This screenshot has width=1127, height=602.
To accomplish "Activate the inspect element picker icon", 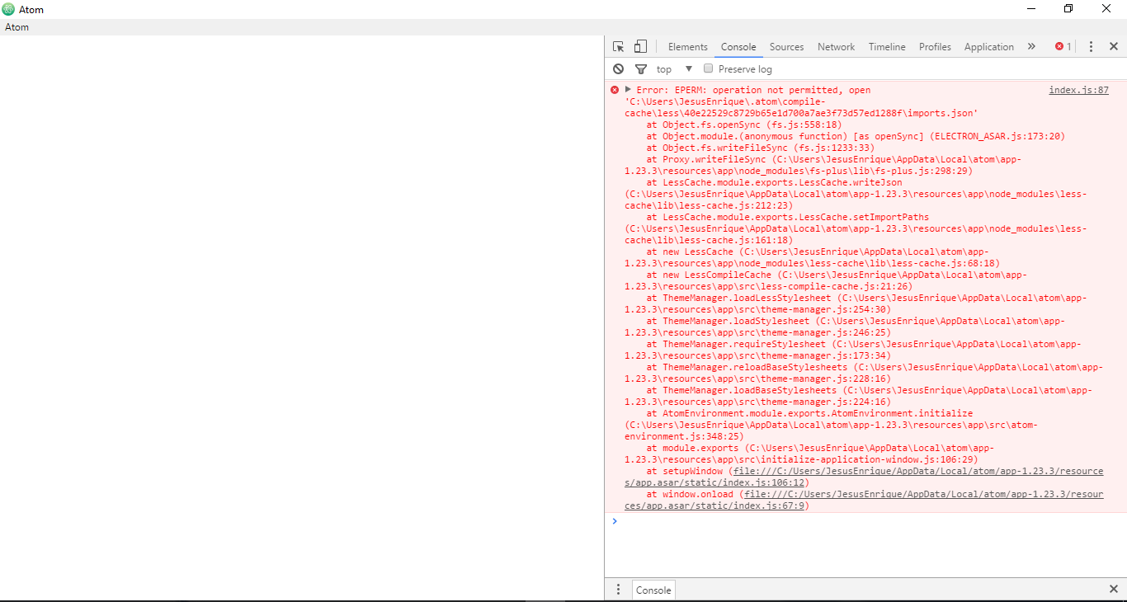I will tap(618, 47).
